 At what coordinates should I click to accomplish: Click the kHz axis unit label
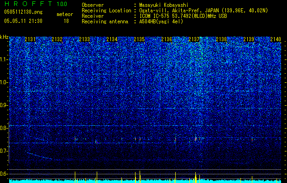[x=4, y=37]
